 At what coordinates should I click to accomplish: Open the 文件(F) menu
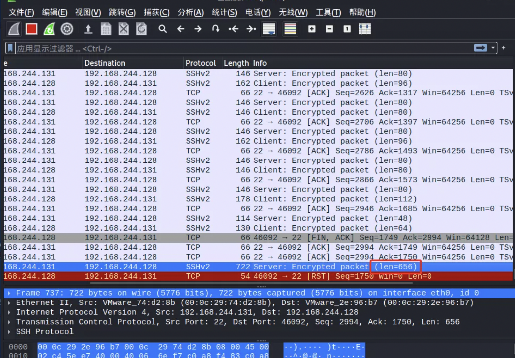click(21, 12)
